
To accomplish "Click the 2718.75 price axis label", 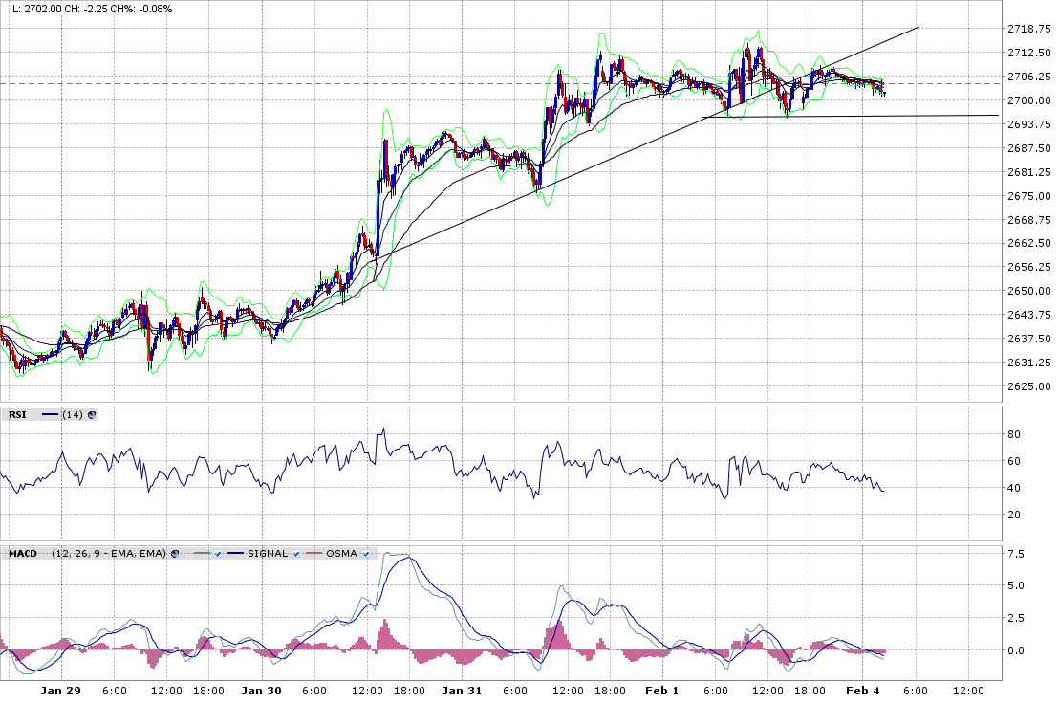I will point(1028,29).
